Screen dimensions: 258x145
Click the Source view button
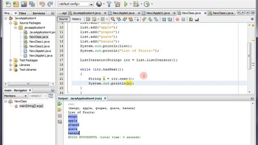[x=63, y=19]
